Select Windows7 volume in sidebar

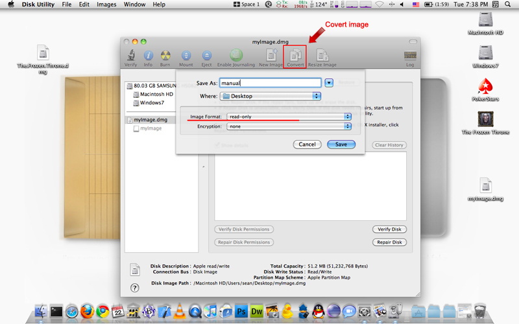pos(149,103)
